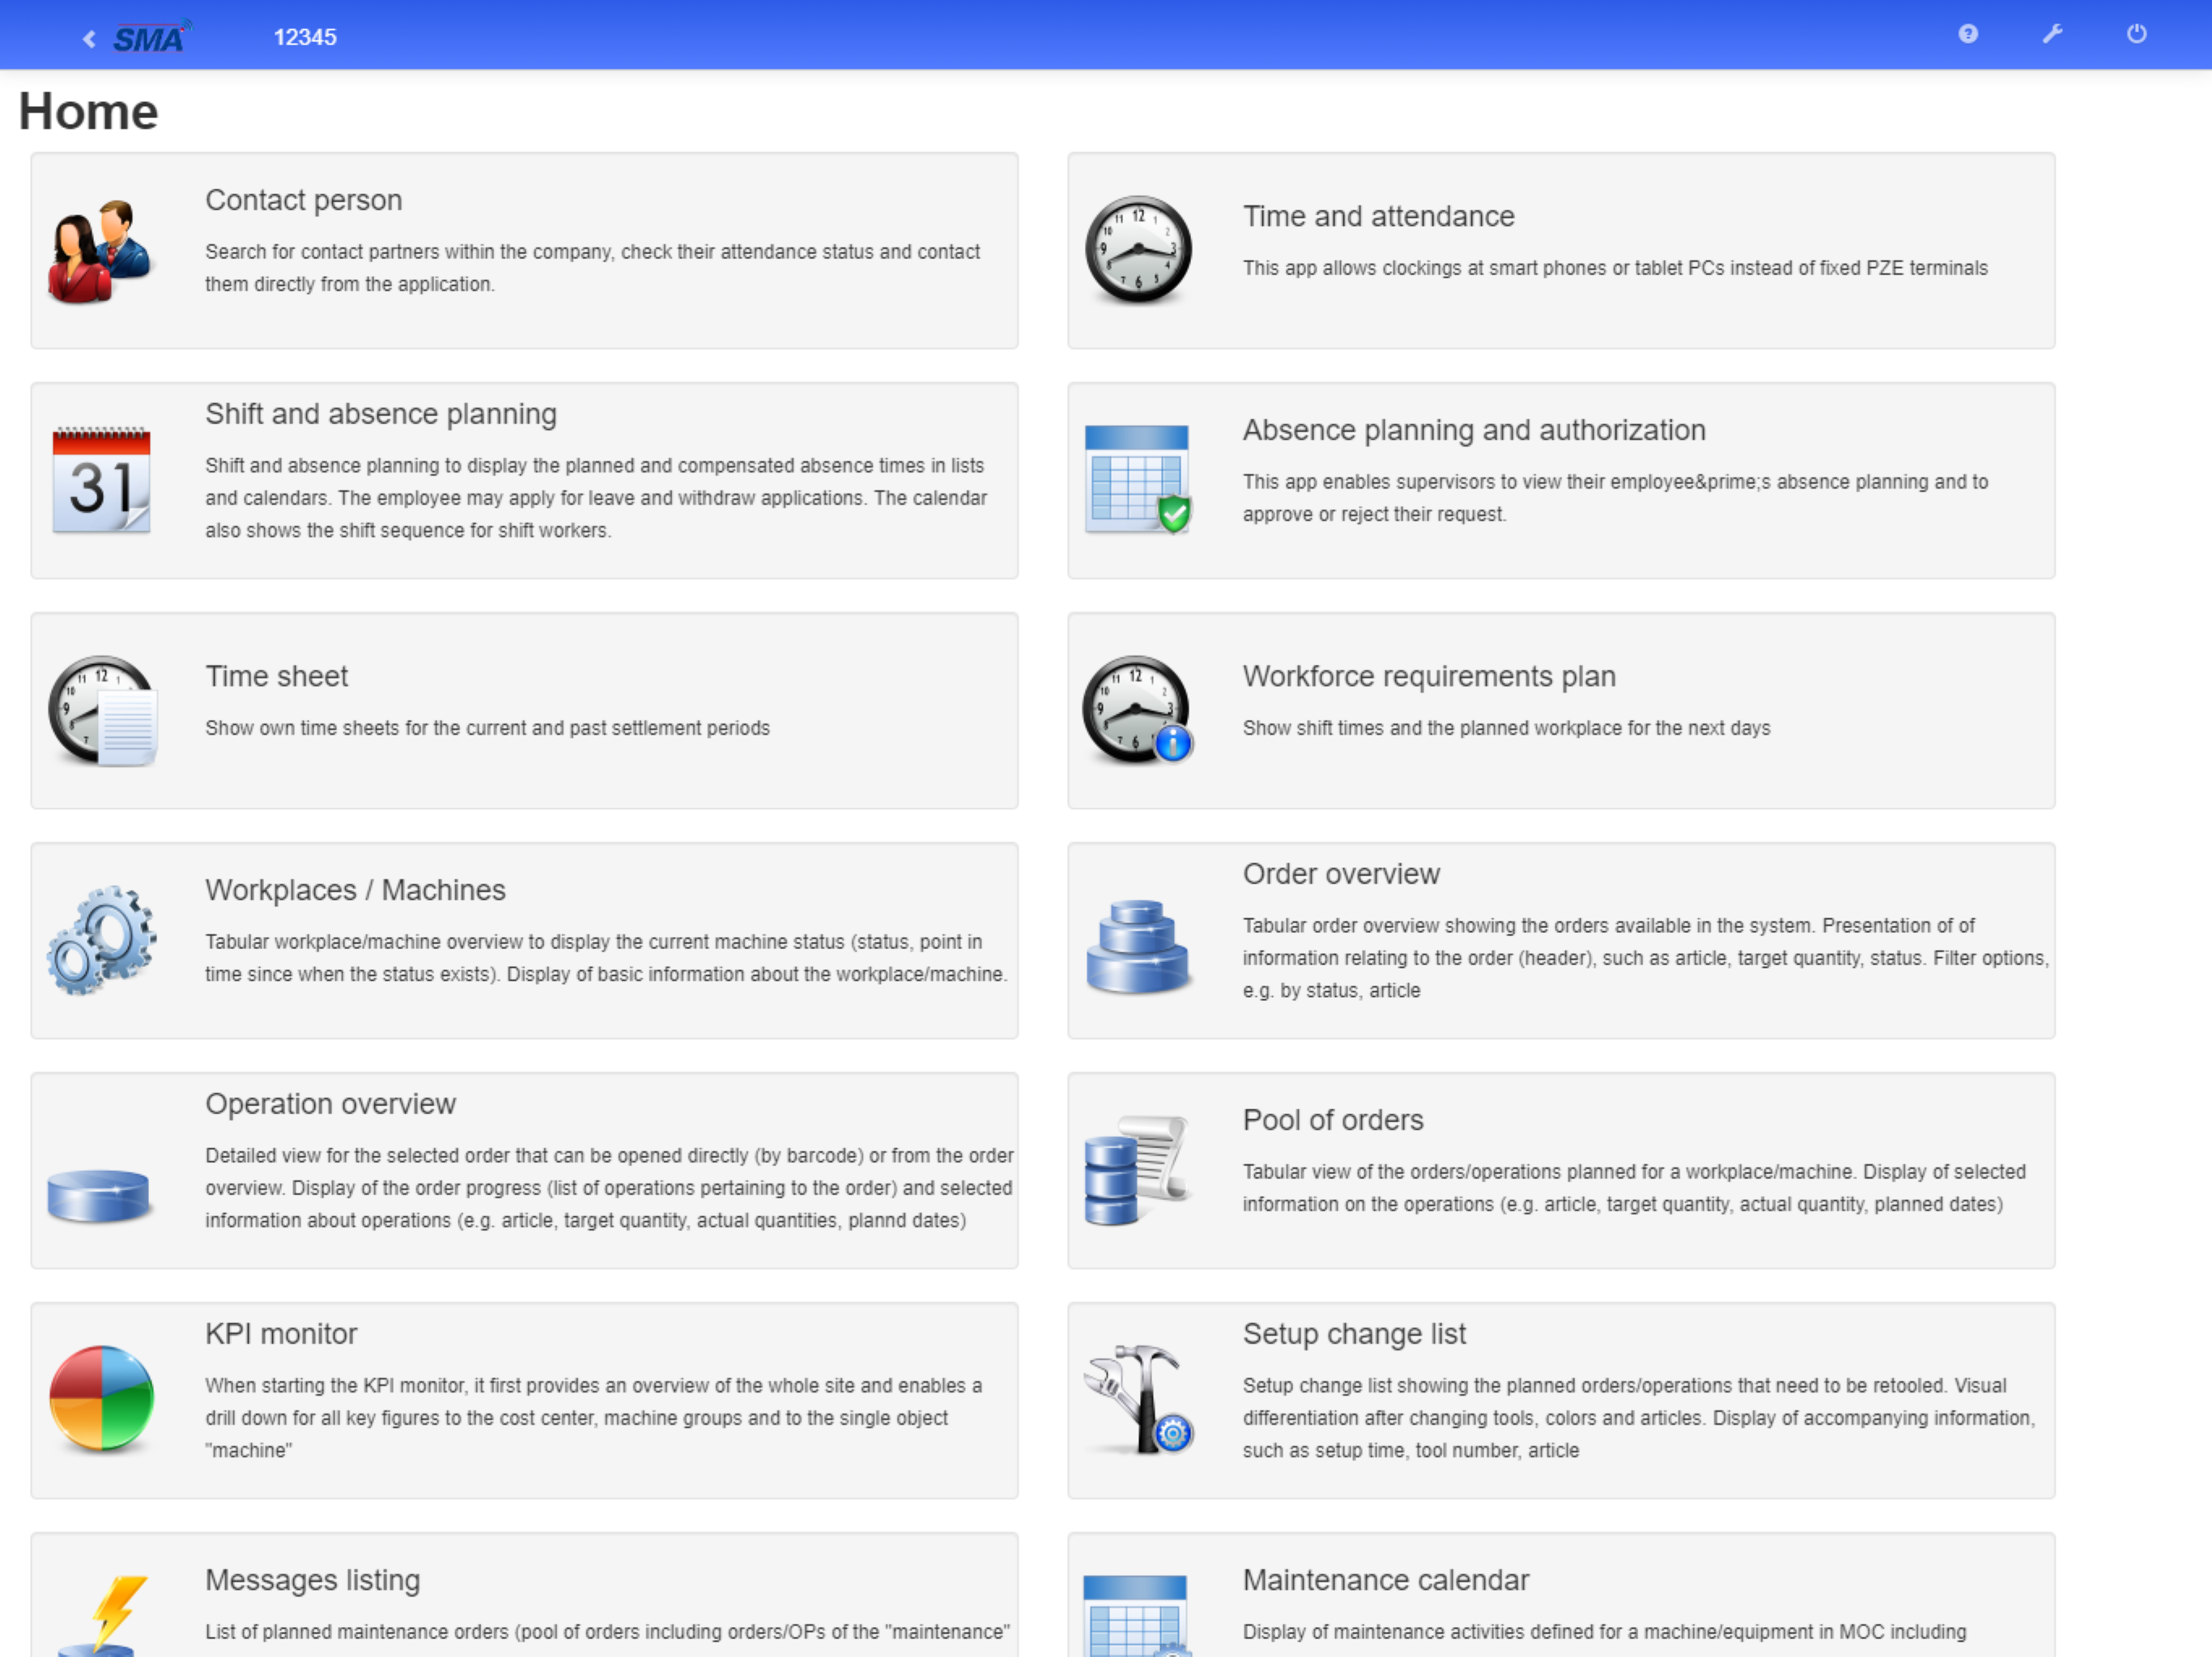Viewport: 2212px width, 1657px height.
Task: Click text 'Setup change list showing the planned'
Action: pos(1415,1385)
